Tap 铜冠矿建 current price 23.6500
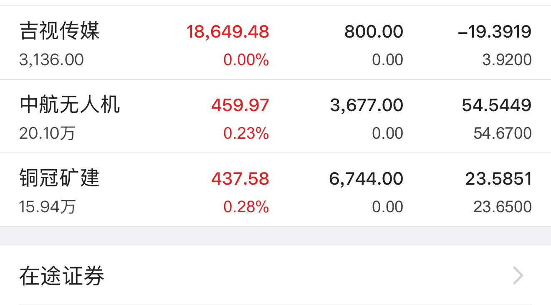551x305 pixels. pyautogui.click(x=503, y=207)
